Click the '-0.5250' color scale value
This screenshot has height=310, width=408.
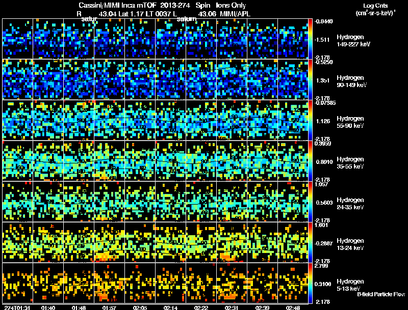point(323,62)
